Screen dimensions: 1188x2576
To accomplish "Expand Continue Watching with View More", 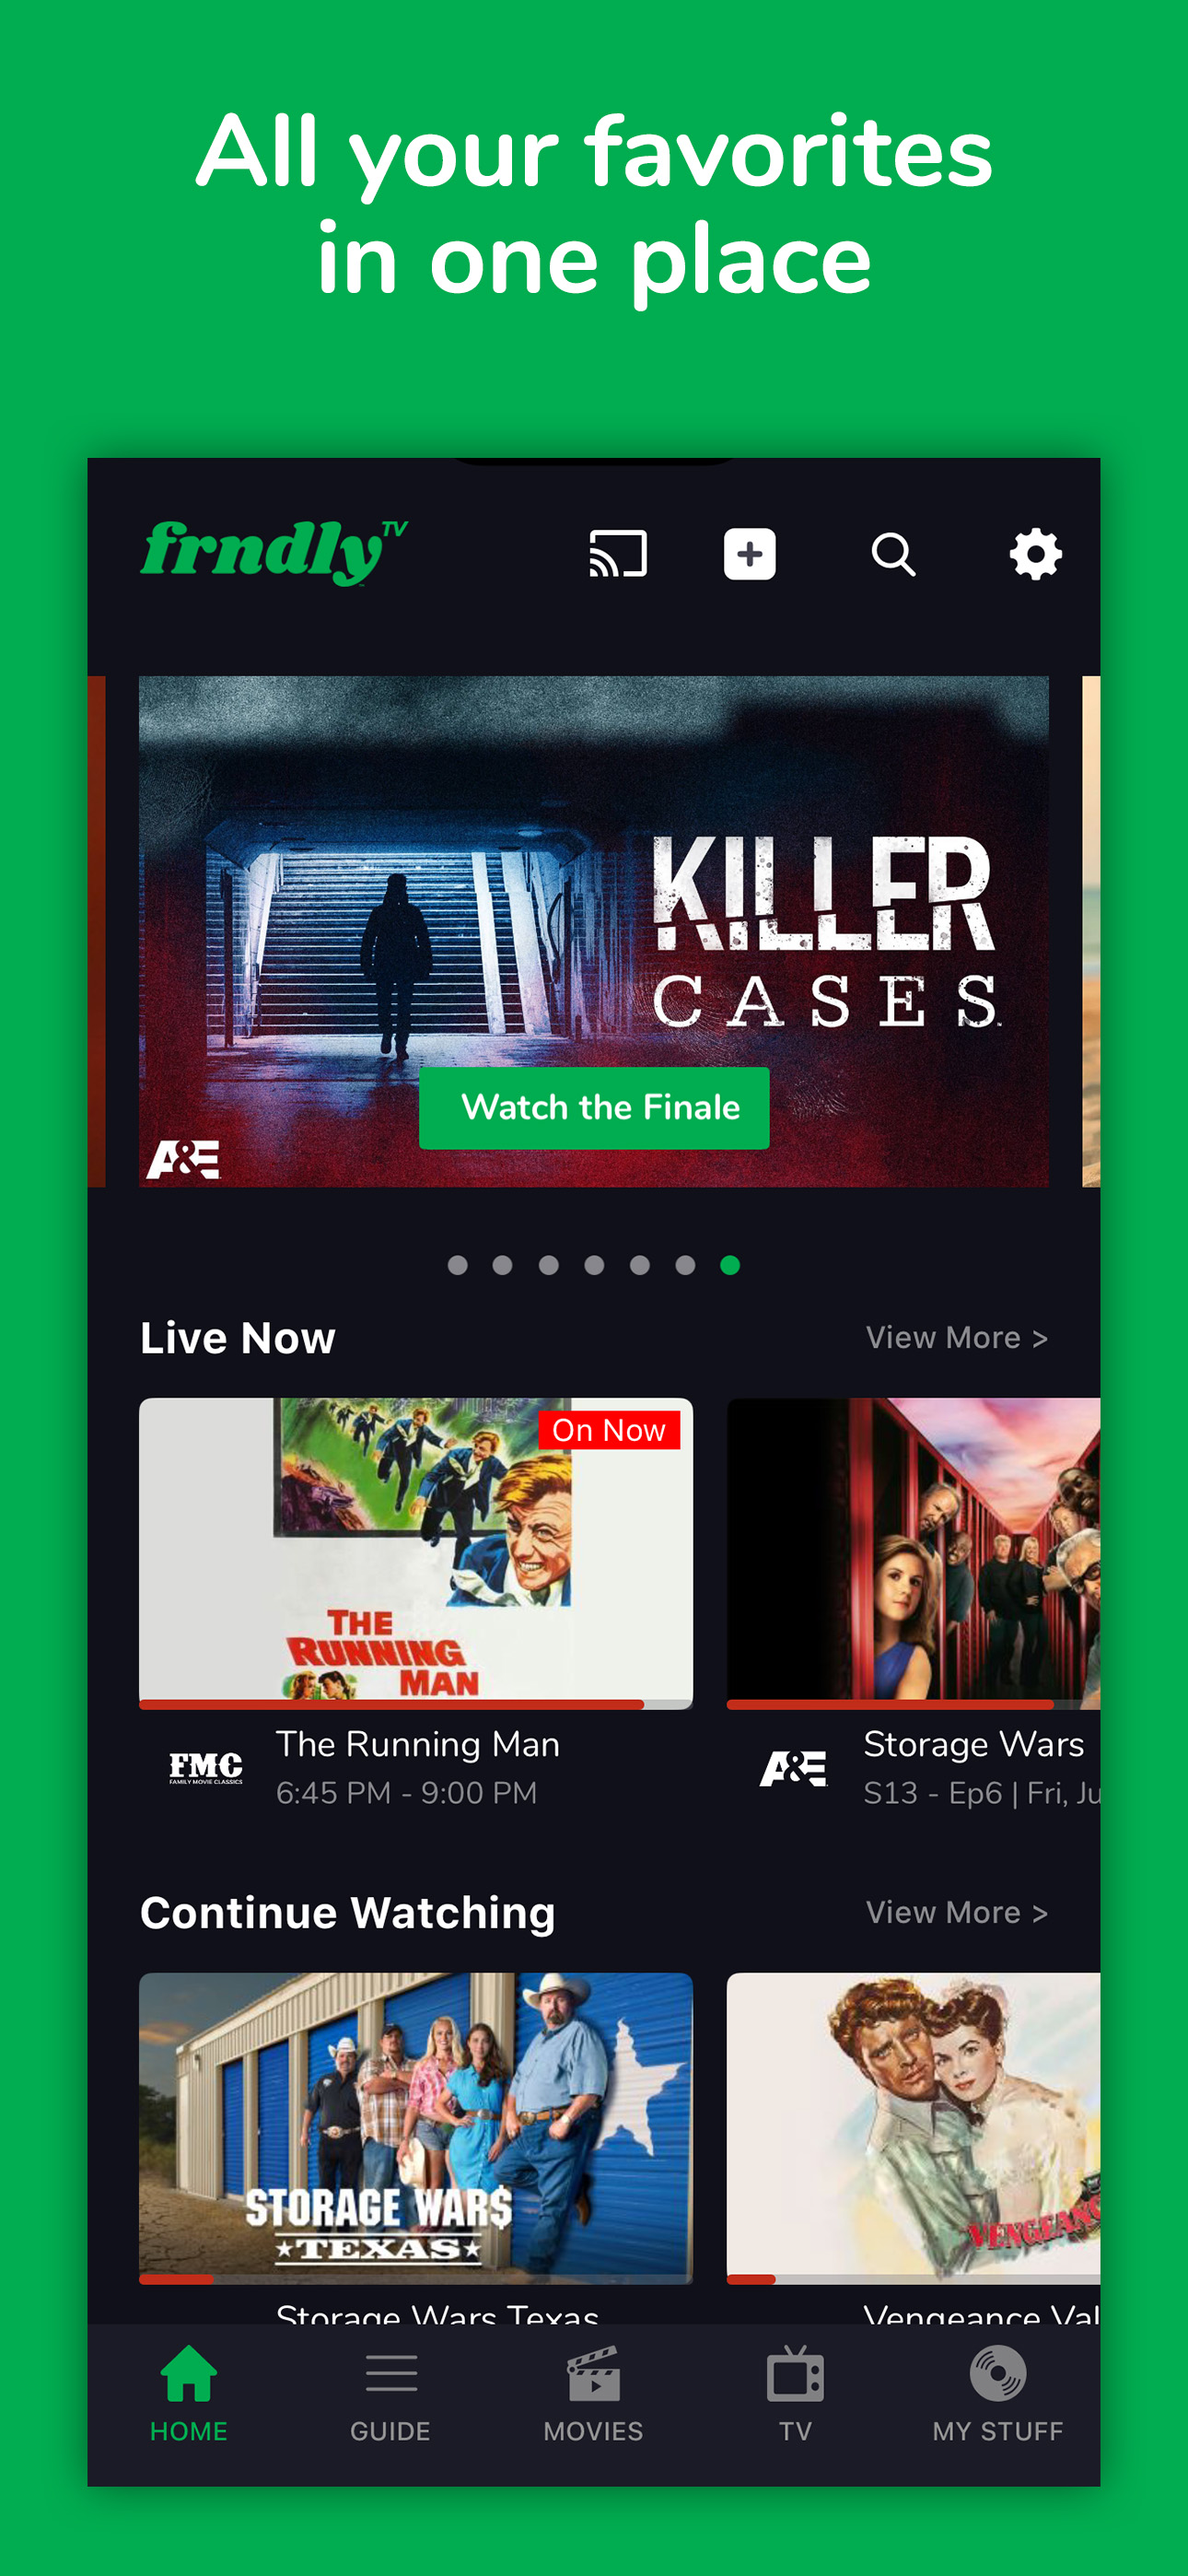I will click(957, 1912).
